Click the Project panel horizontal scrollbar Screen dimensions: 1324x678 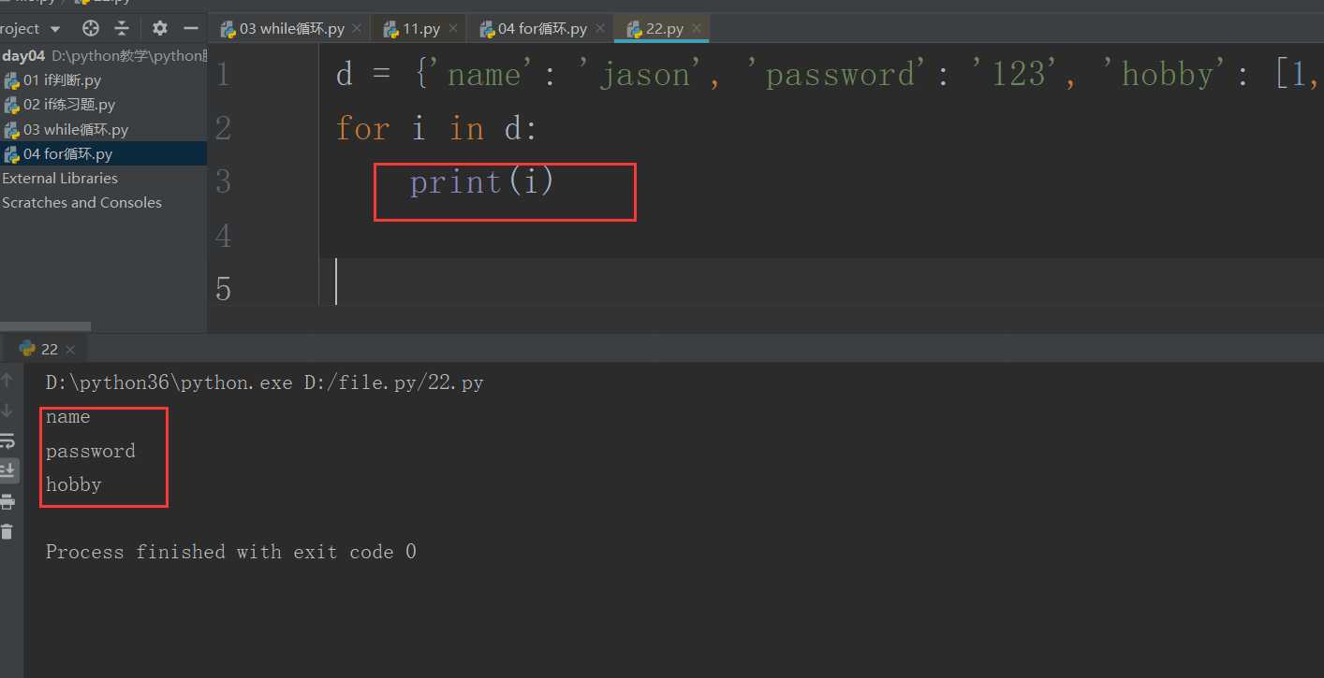pos(45,326)
